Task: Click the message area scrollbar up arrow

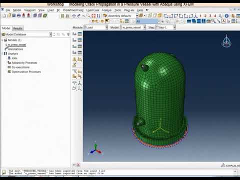Action: 235,171
